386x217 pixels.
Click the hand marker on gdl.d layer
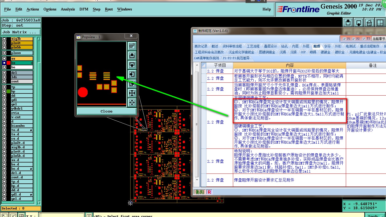[x=32, y=194]
